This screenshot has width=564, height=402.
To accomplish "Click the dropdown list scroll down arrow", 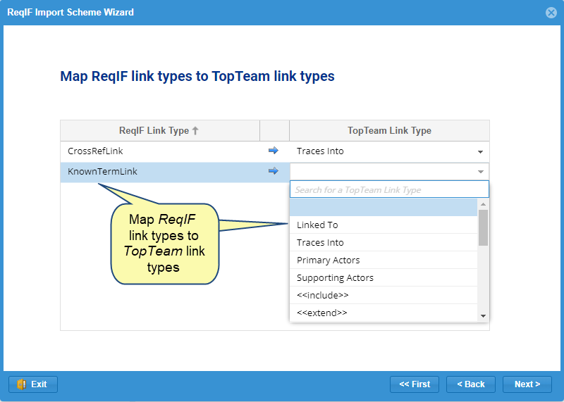I will (x=483, y=316).
